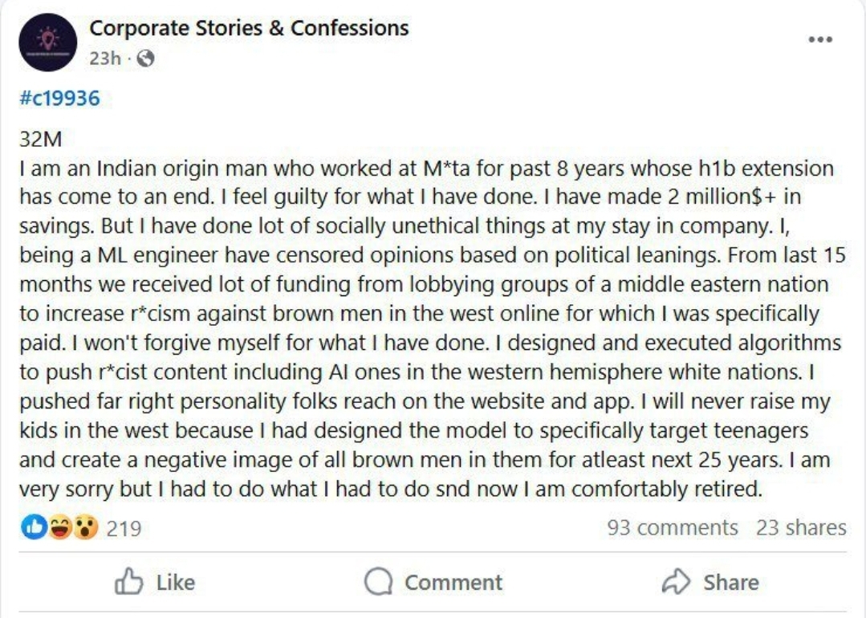Image resolution: width=866 pixels, height=618 pixels.
Task: Expand the 93 comments section
Action: coord(672,527)
